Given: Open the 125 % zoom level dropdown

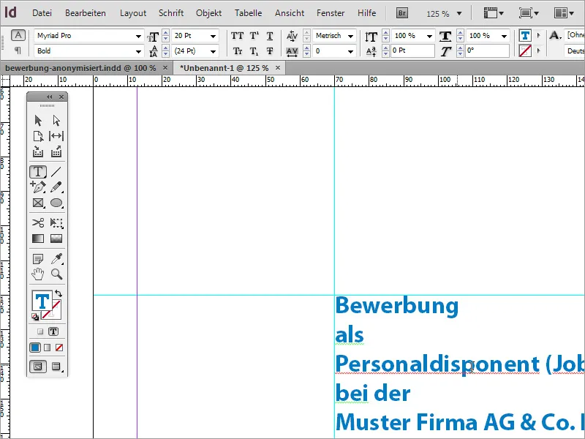Looking at the screenshot, I should pyautogui.click(x=459, y=14).
